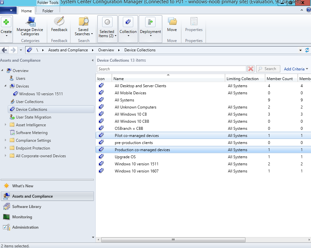Select Windows 10 version 1511 tree node
This screenshot has height=248, width=311.
coord(41,94)
